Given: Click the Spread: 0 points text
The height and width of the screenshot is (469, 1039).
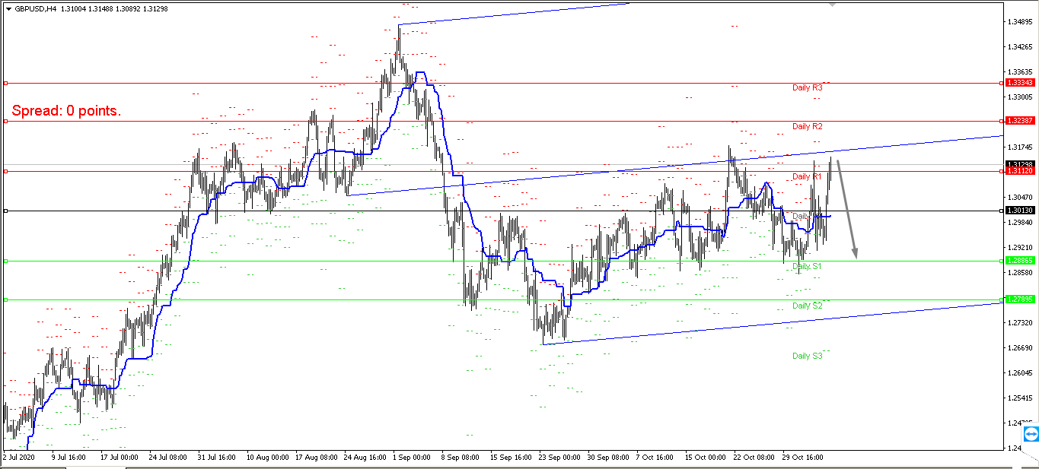Looking at the screenshot, I should [66, 111].
